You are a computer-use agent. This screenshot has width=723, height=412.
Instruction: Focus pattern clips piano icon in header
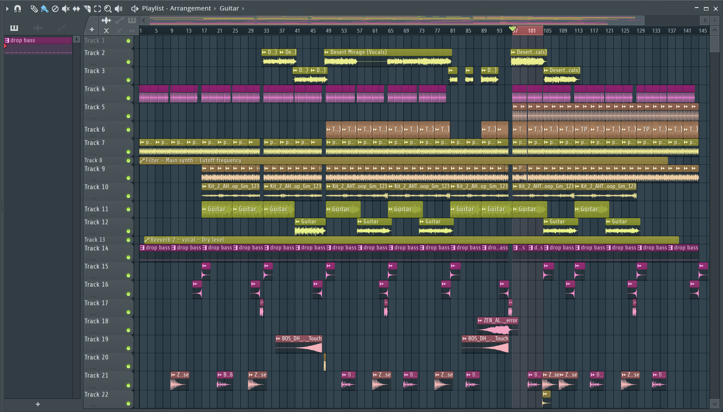[132, 20]
